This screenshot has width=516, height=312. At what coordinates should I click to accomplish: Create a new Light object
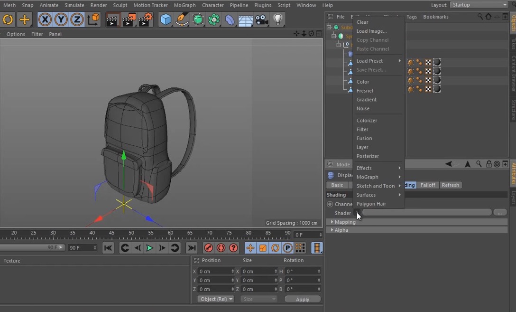[x=277, y=19]
